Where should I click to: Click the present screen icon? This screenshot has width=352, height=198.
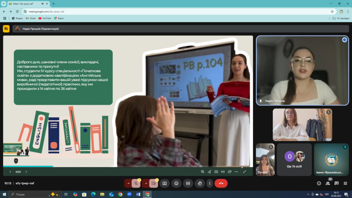click(165, 184)
